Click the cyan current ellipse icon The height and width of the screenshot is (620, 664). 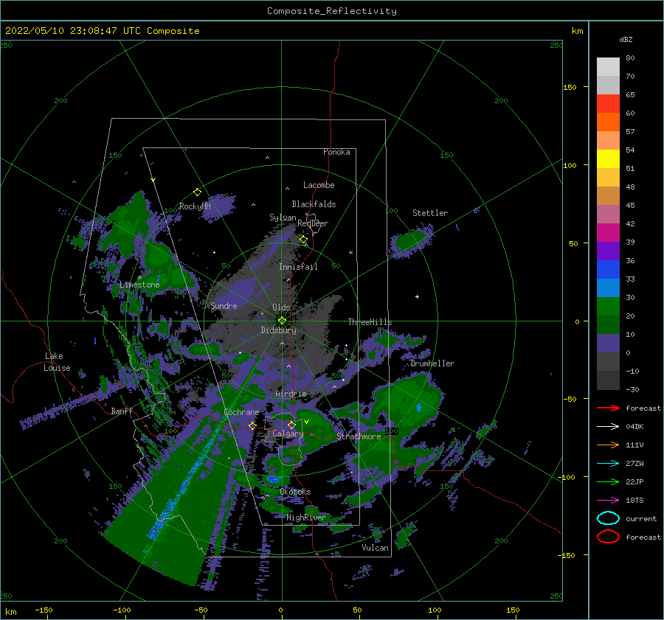pos(608,518)
